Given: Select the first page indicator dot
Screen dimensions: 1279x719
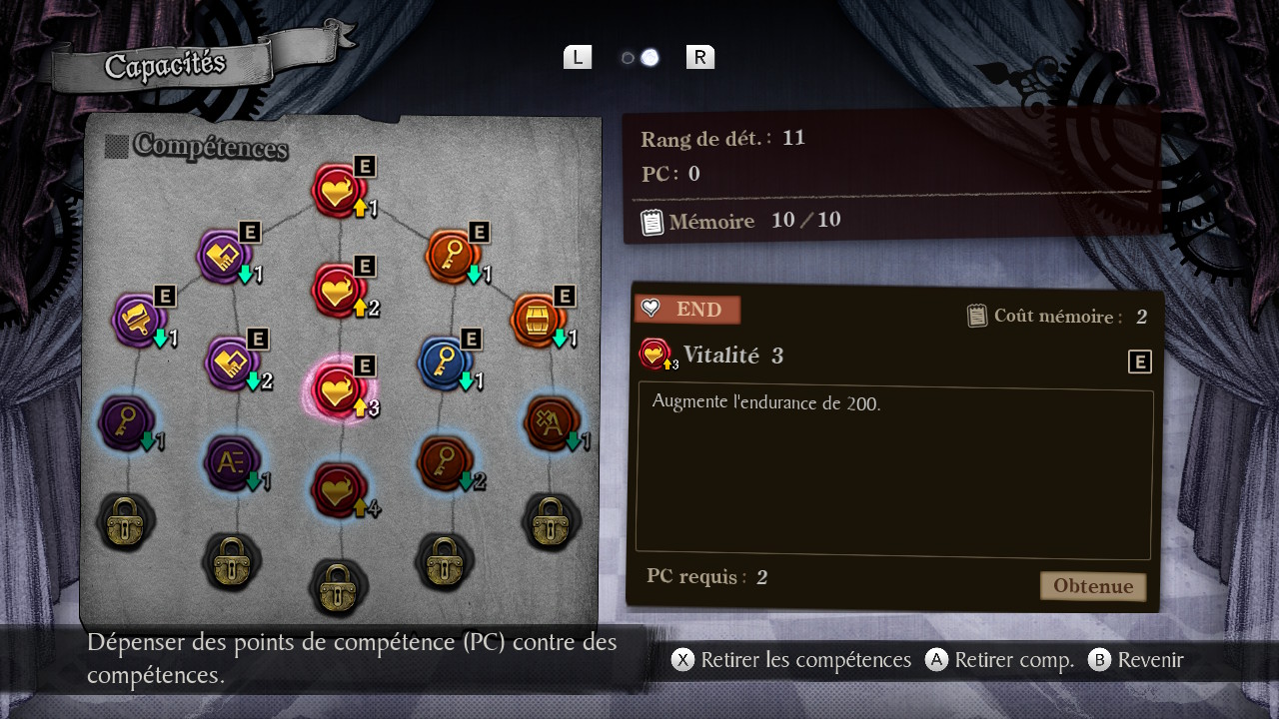Looking at the screenshot, I should [x=629, y=58].
